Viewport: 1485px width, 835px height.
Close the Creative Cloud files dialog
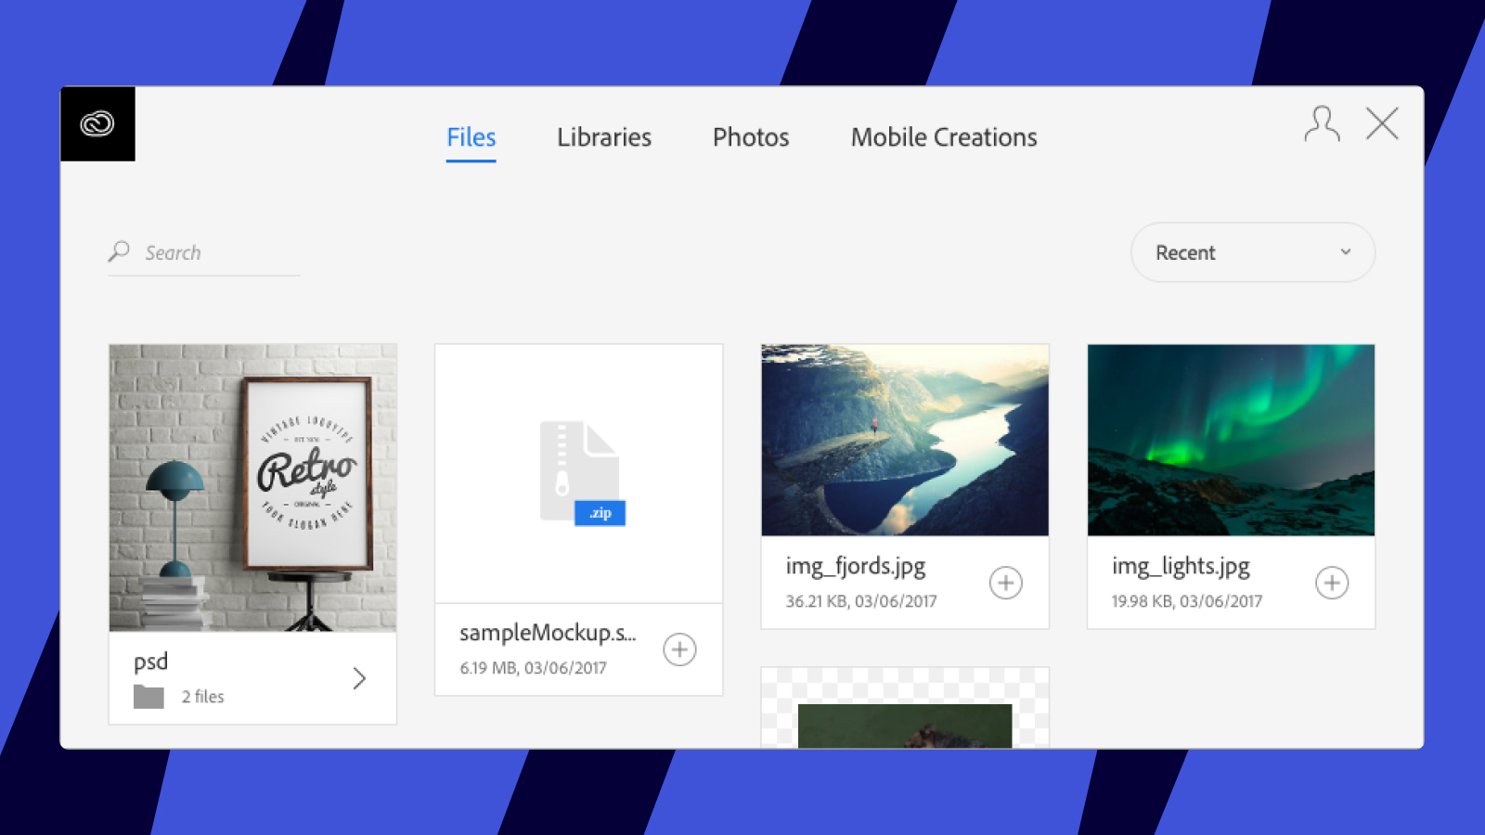[1382, 123]
